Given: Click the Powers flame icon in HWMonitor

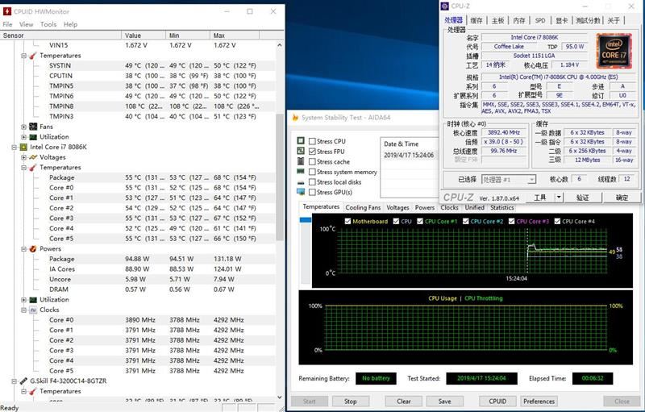Looking at the screenshot, I should click(x=33, y=249).
